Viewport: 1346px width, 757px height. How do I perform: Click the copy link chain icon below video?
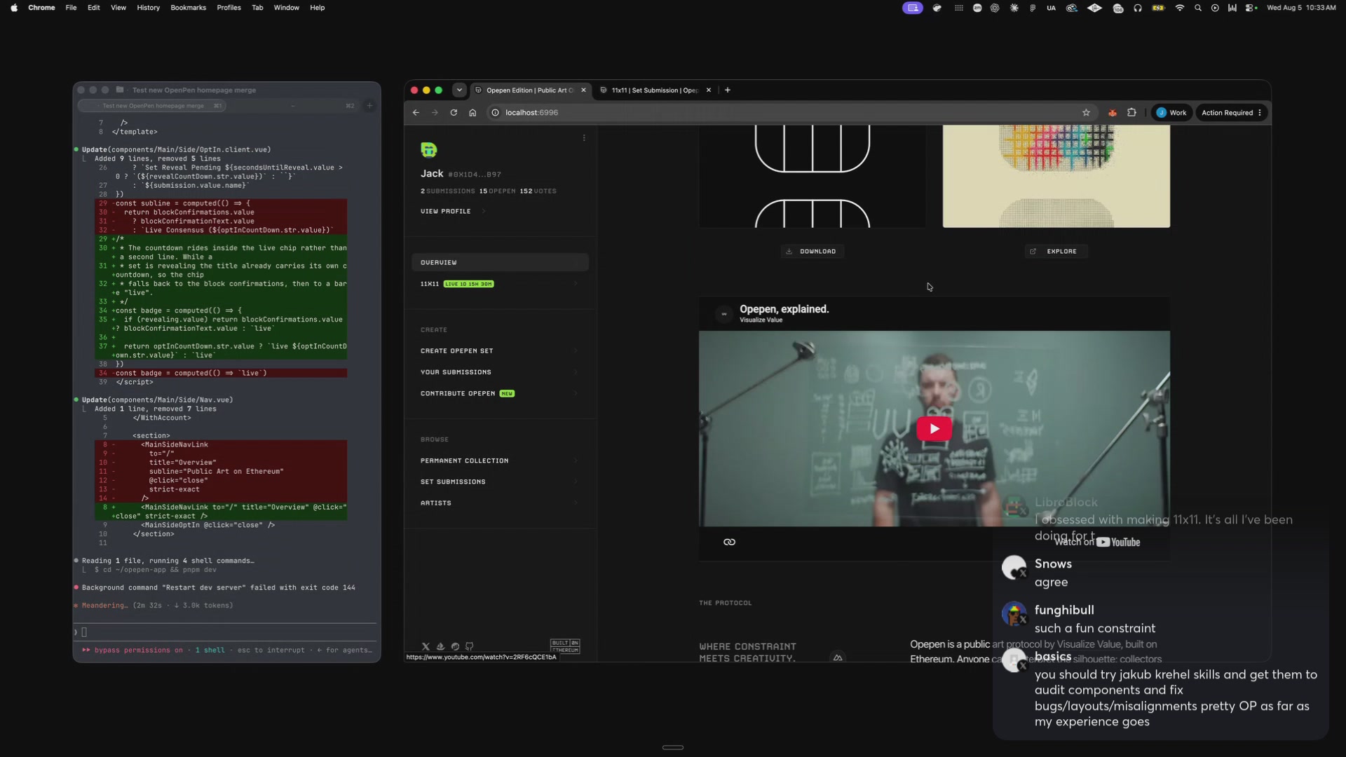pos(729,542)
